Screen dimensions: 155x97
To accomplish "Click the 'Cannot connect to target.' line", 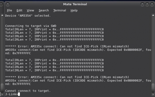I will [x=28, y=91].
